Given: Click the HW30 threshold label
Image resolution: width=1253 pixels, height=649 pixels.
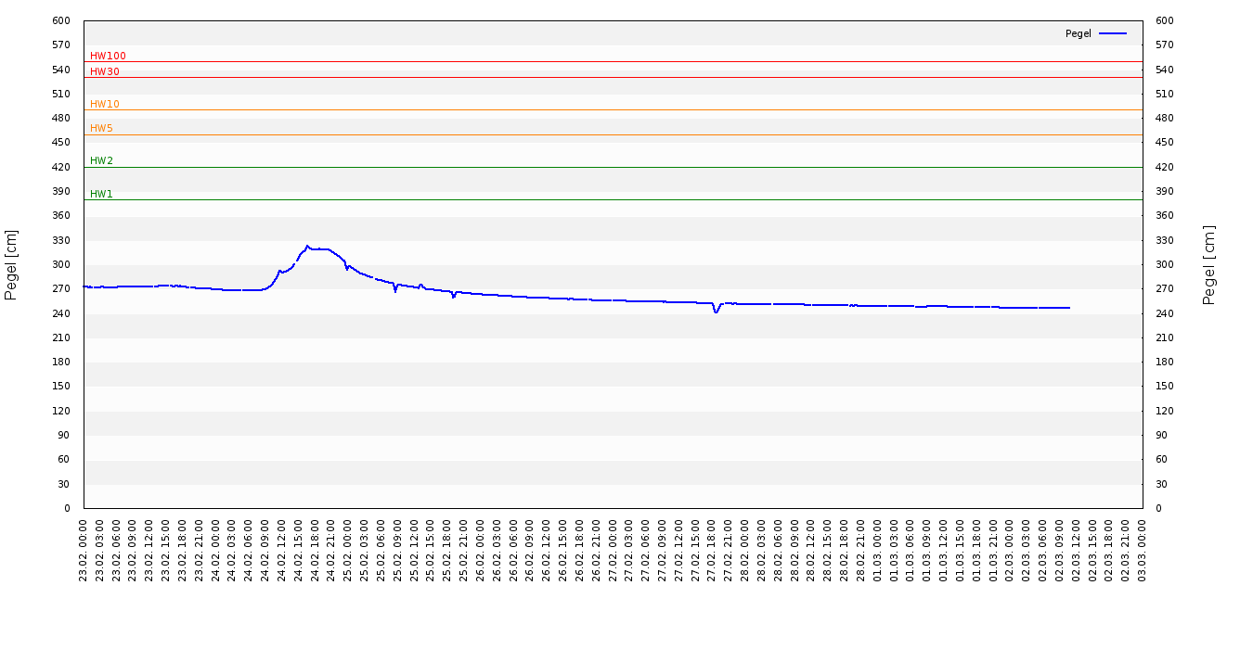Looking at the screenshot, I should click(105, 72).
